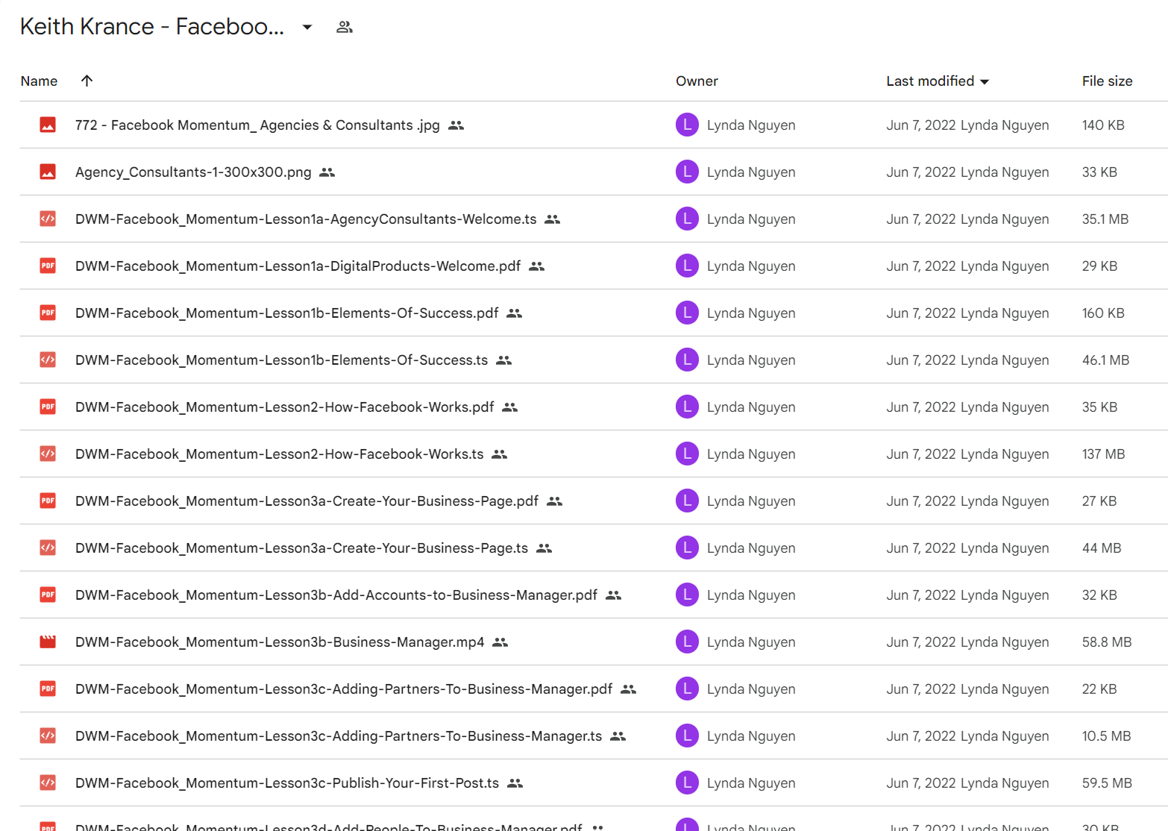Click video icon of Lesson3b-Business-Manager.mp4

(x=48, y=642)
